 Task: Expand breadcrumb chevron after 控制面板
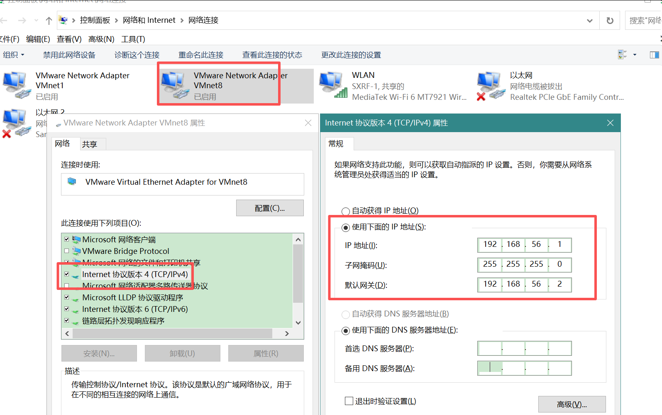[116, 20]
